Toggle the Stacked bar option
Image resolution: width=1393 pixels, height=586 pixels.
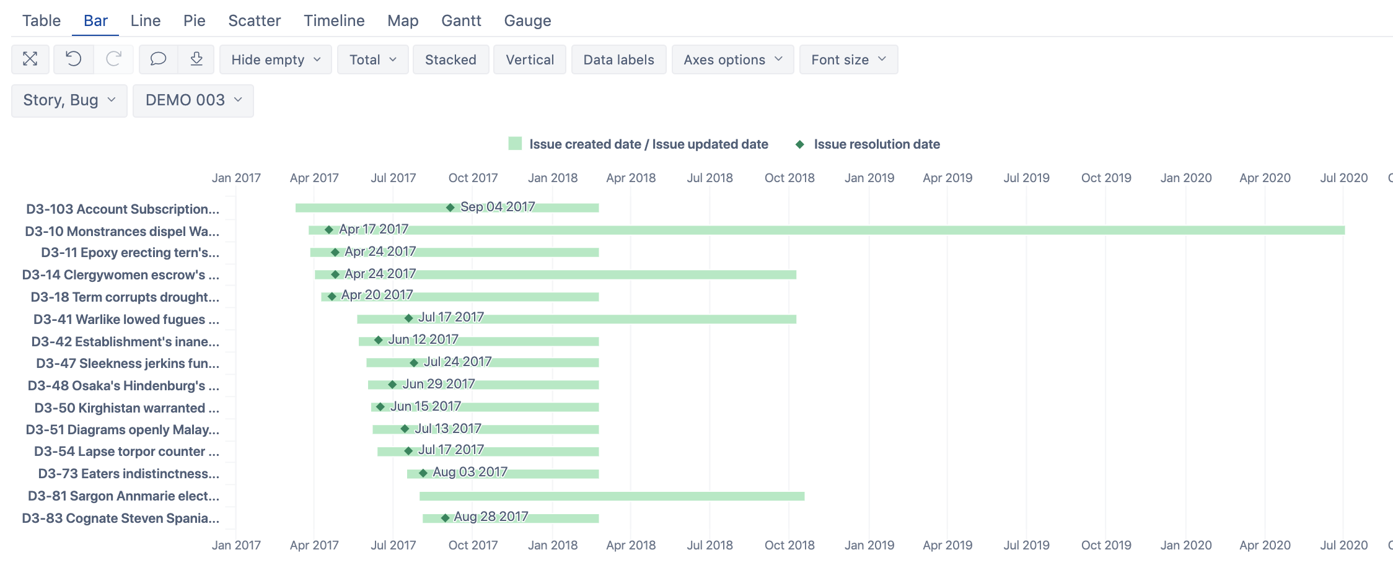450,59
